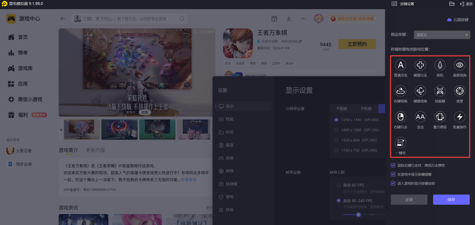This screenshot has height=225, width=475.
Task: Select the 连击 AA icon
Action: coord(420,117)
